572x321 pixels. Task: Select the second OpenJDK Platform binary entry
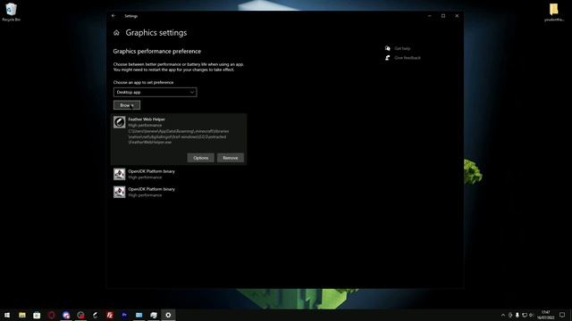click(x=179, y=192)
